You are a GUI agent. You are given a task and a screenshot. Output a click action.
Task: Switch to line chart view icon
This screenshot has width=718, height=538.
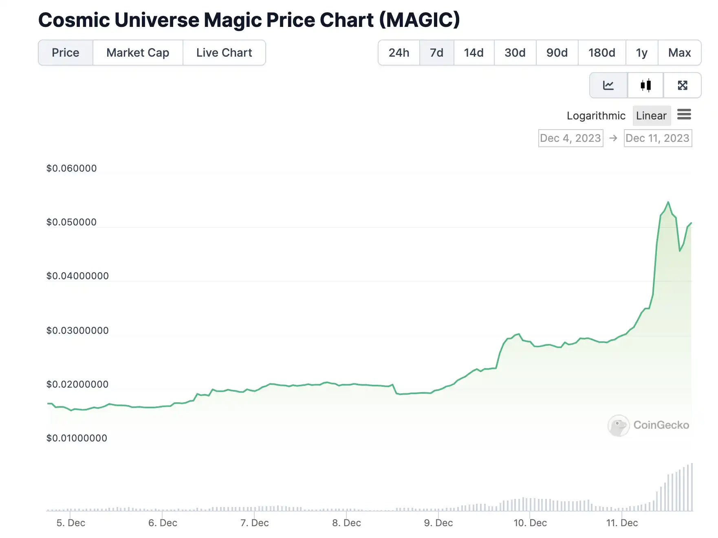(x=608, y=85)
